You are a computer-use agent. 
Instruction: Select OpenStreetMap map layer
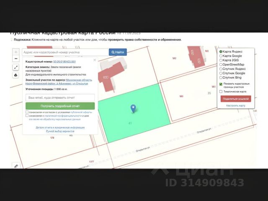click(221, 64)
